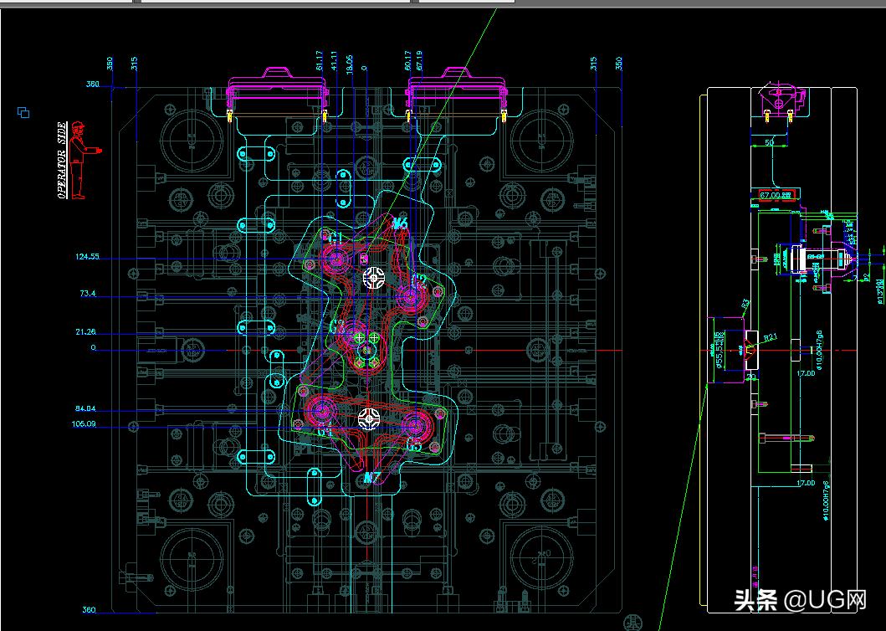Image resolution: width=886 pixels, height=631 pixels.
Task: Select the lower white crosshair locating symbol
Action: (x=368, y=418)
